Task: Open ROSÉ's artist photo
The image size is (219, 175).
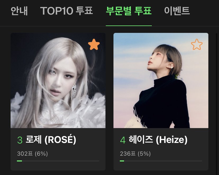Action: pyautogui.click(x=58, y=81)
